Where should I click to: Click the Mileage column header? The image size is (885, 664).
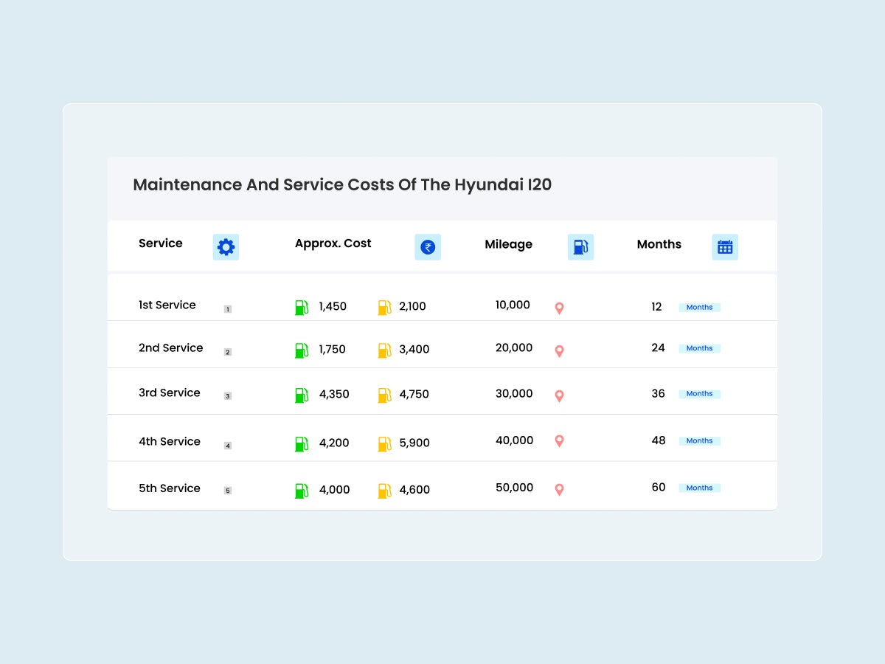[508, 244]
